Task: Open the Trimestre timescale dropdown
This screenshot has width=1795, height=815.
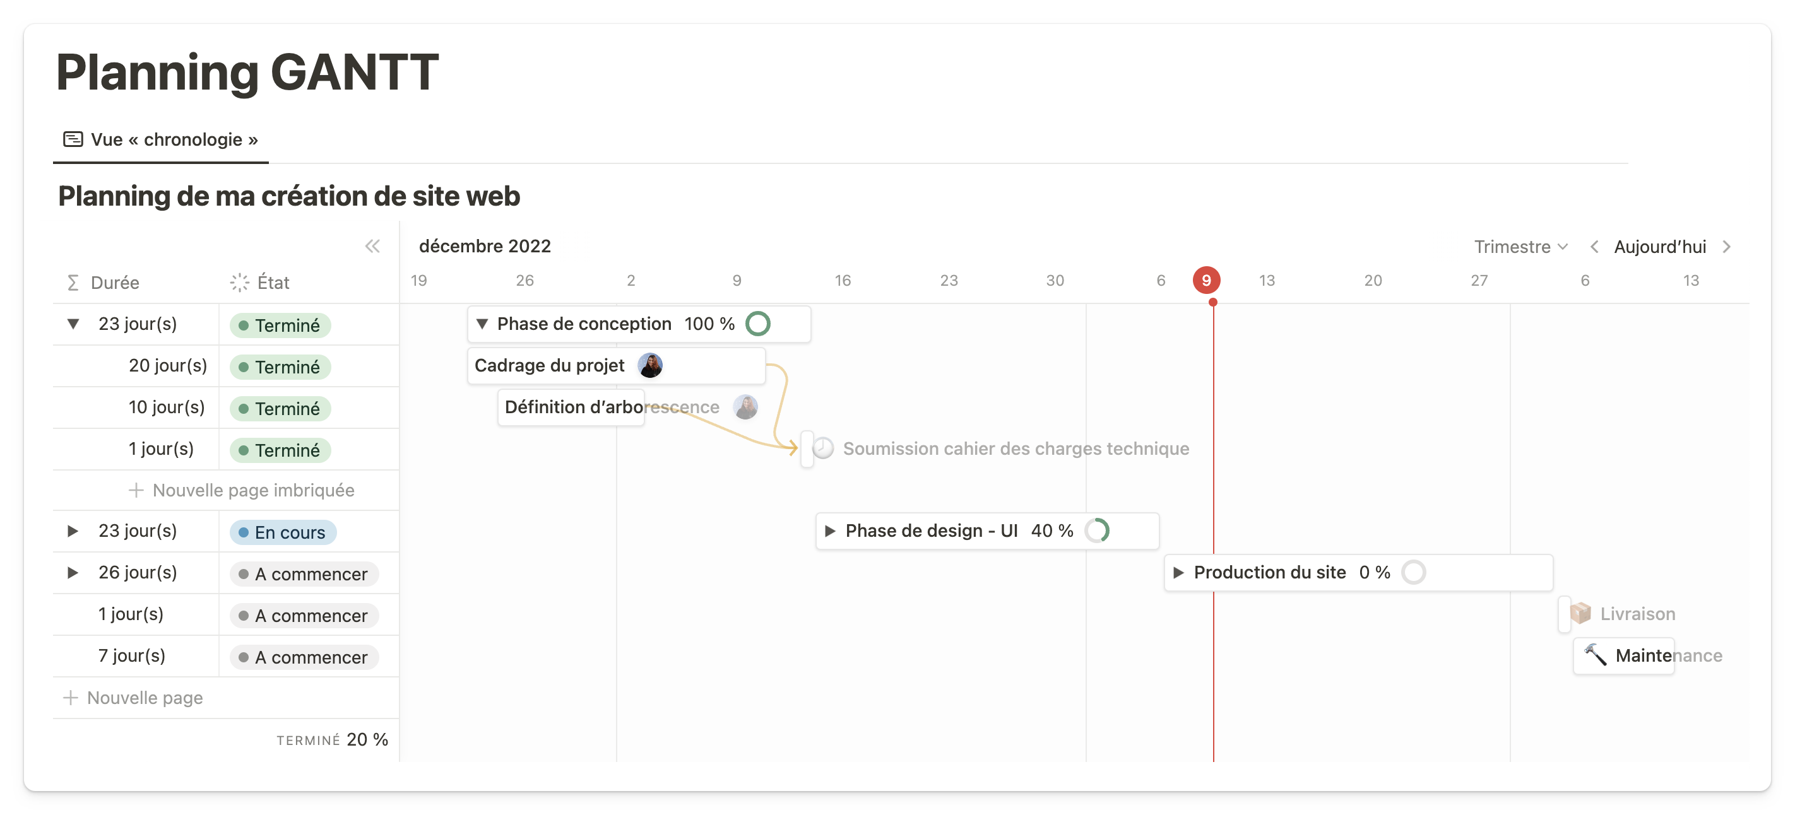Action: click(x=1520, y=247)
